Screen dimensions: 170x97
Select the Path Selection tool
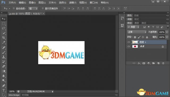4,95
